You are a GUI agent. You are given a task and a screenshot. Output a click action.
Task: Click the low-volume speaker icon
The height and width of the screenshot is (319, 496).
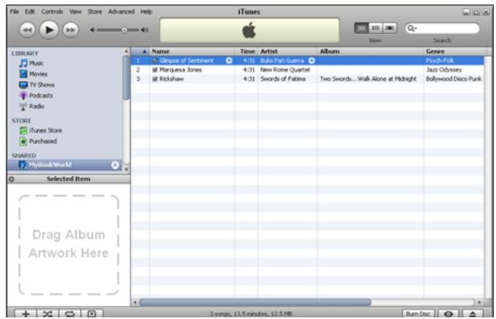92,30
